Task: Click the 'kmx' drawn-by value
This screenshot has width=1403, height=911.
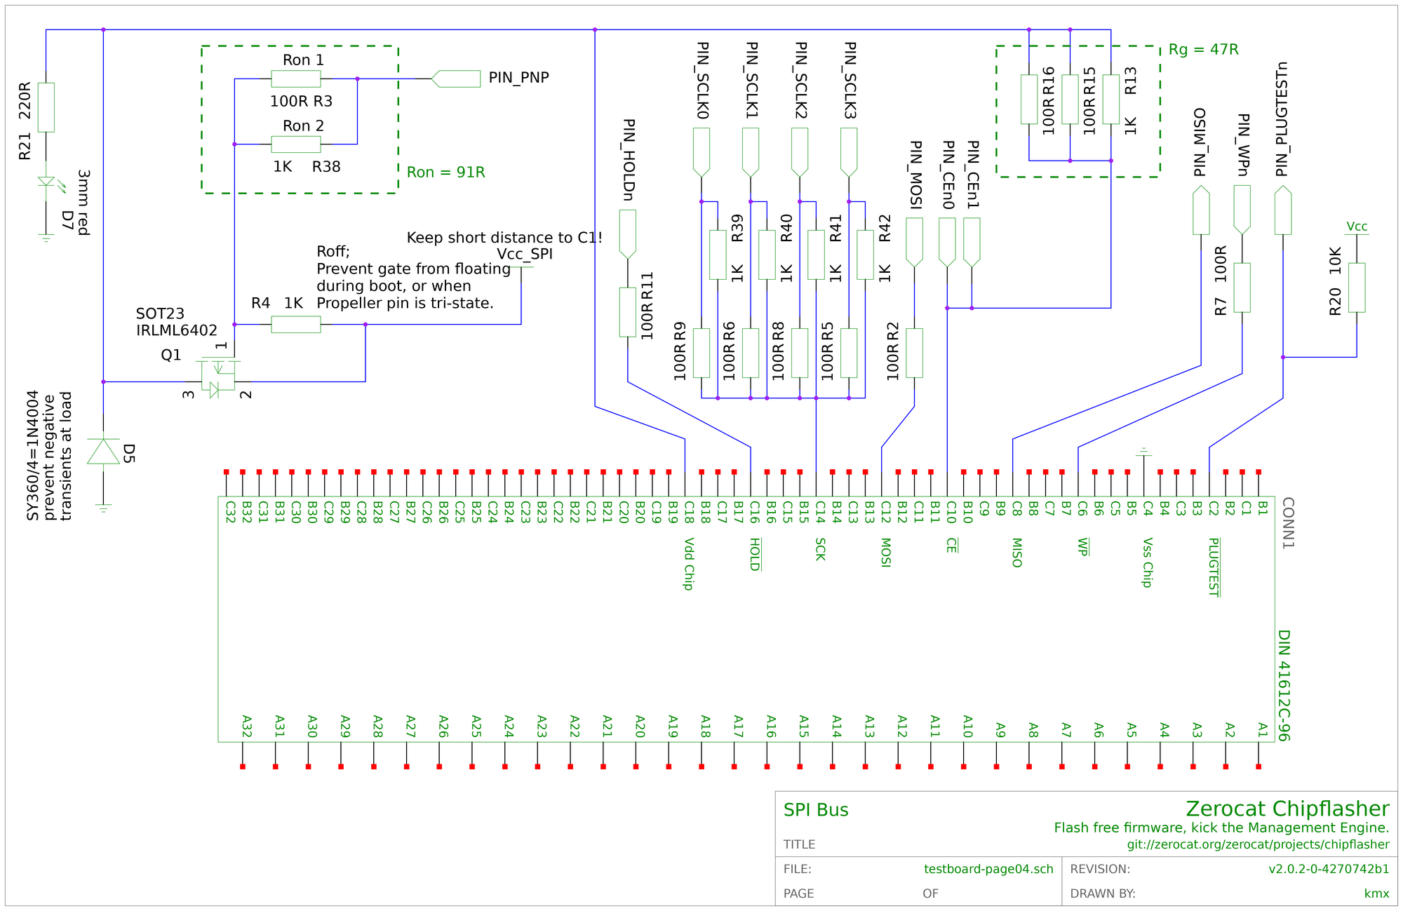Action: pyautogui.click(x=1376, y=893)
